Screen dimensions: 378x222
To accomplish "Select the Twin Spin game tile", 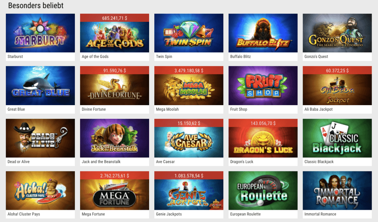I will pos(189,33).
